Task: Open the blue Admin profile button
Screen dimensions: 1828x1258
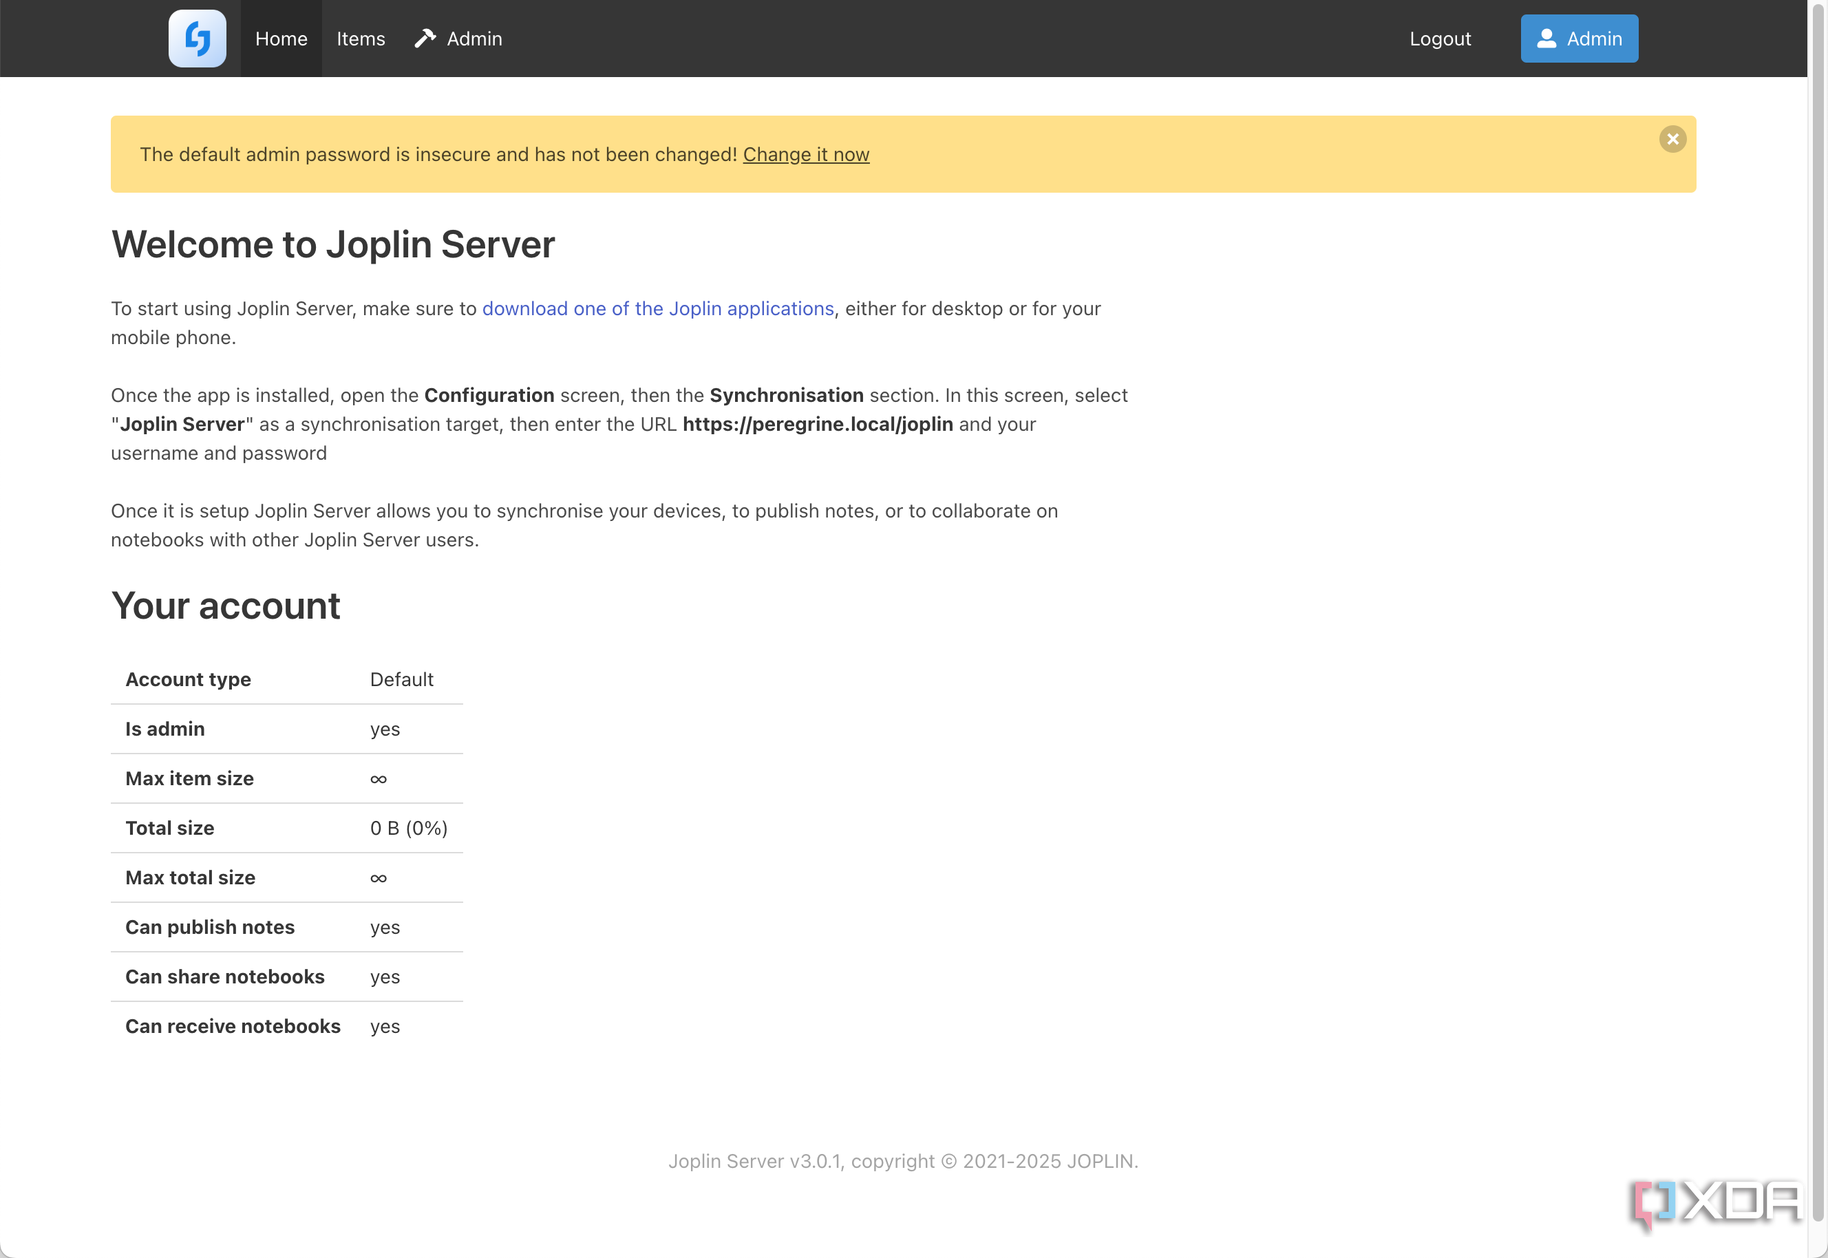Action: (x=1578, y=39)
